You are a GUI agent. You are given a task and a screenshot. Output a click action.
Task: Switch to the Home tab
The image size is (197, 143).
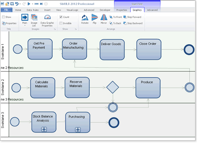pos(18,10)
